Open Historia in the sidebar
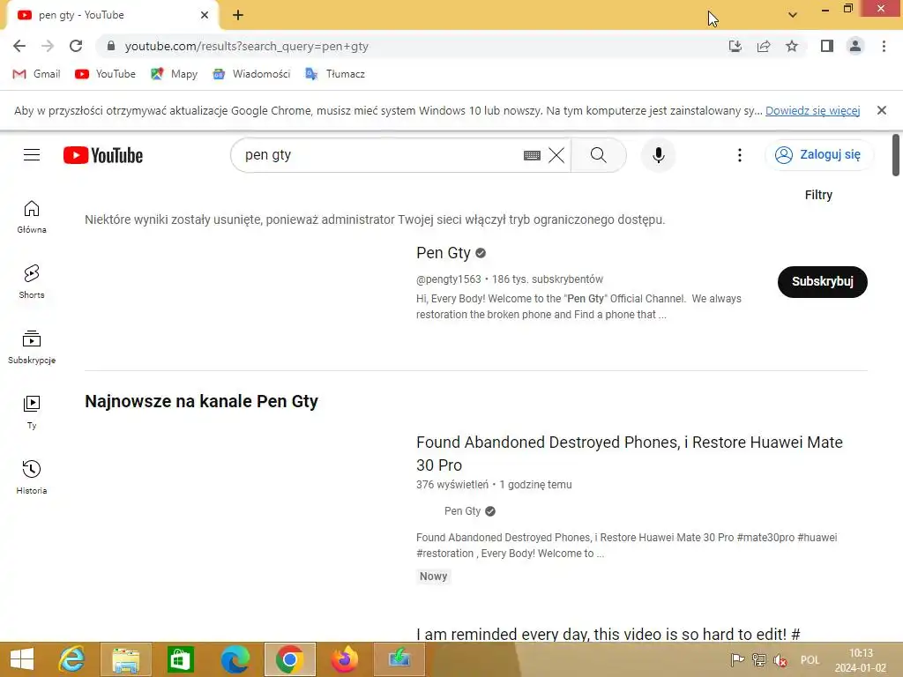 [x=32, y=478]
